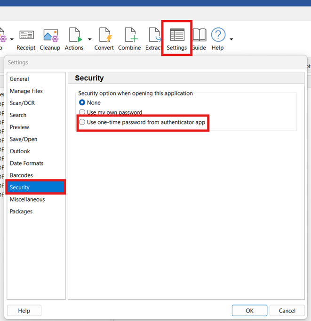Click the Help button in dialog
Viewport: 311px width, 321px height.
(x=24, y=311)
